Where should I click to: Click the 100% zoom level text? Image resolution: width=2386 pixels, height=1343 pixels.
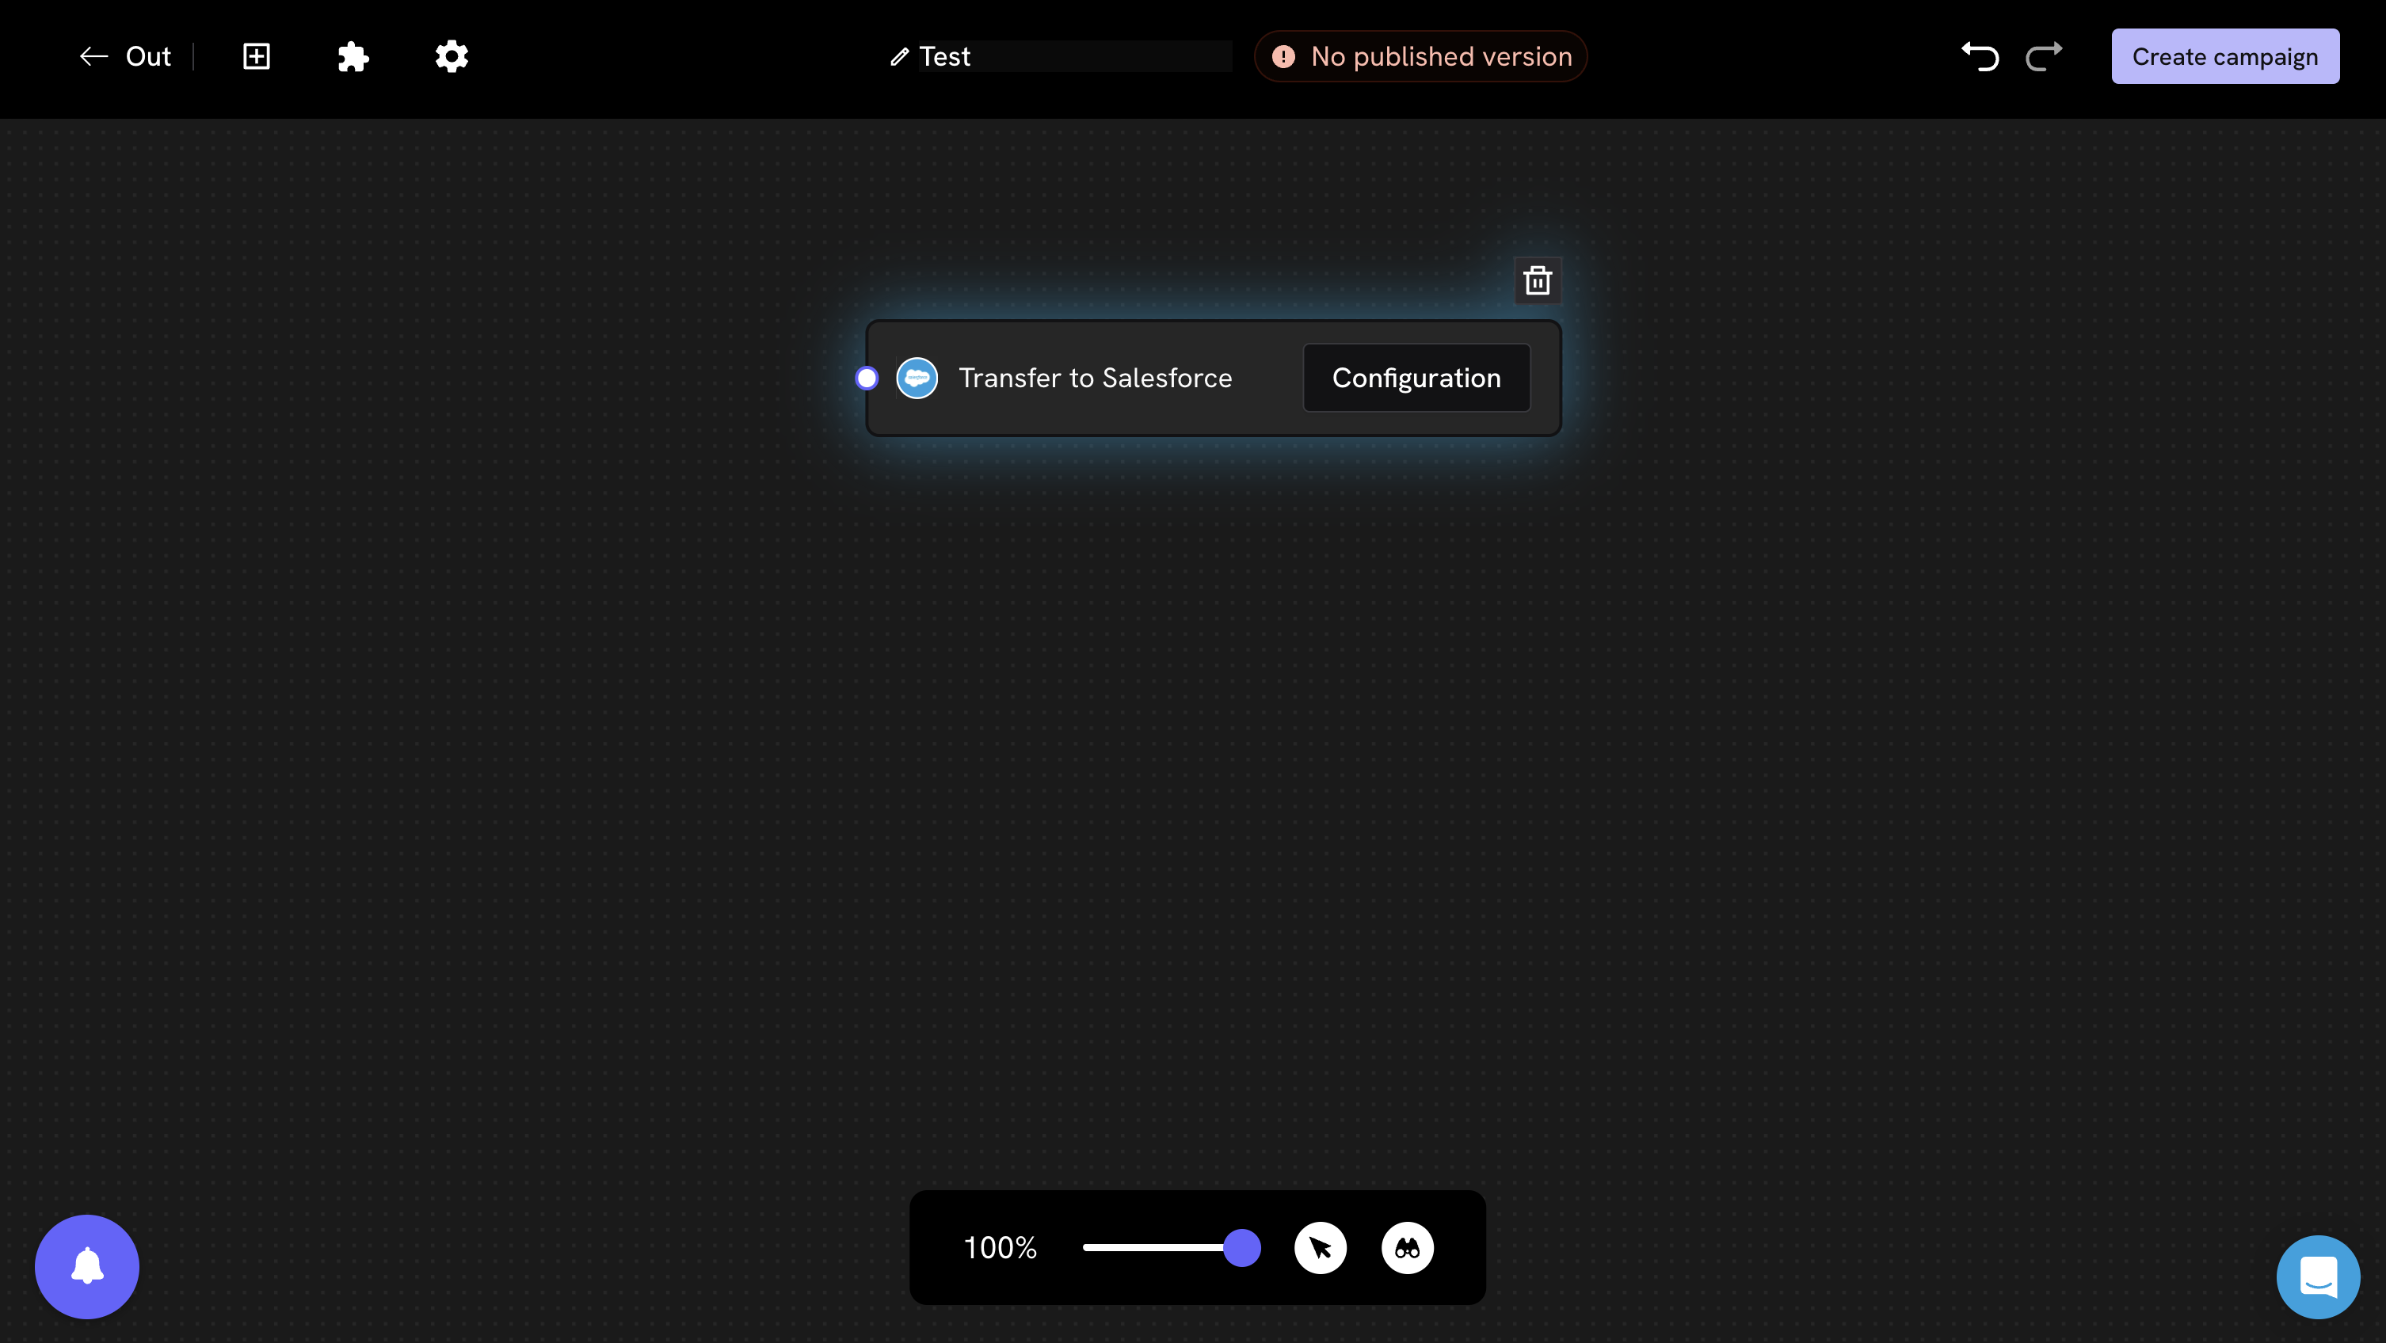tap(1001, 1248)
